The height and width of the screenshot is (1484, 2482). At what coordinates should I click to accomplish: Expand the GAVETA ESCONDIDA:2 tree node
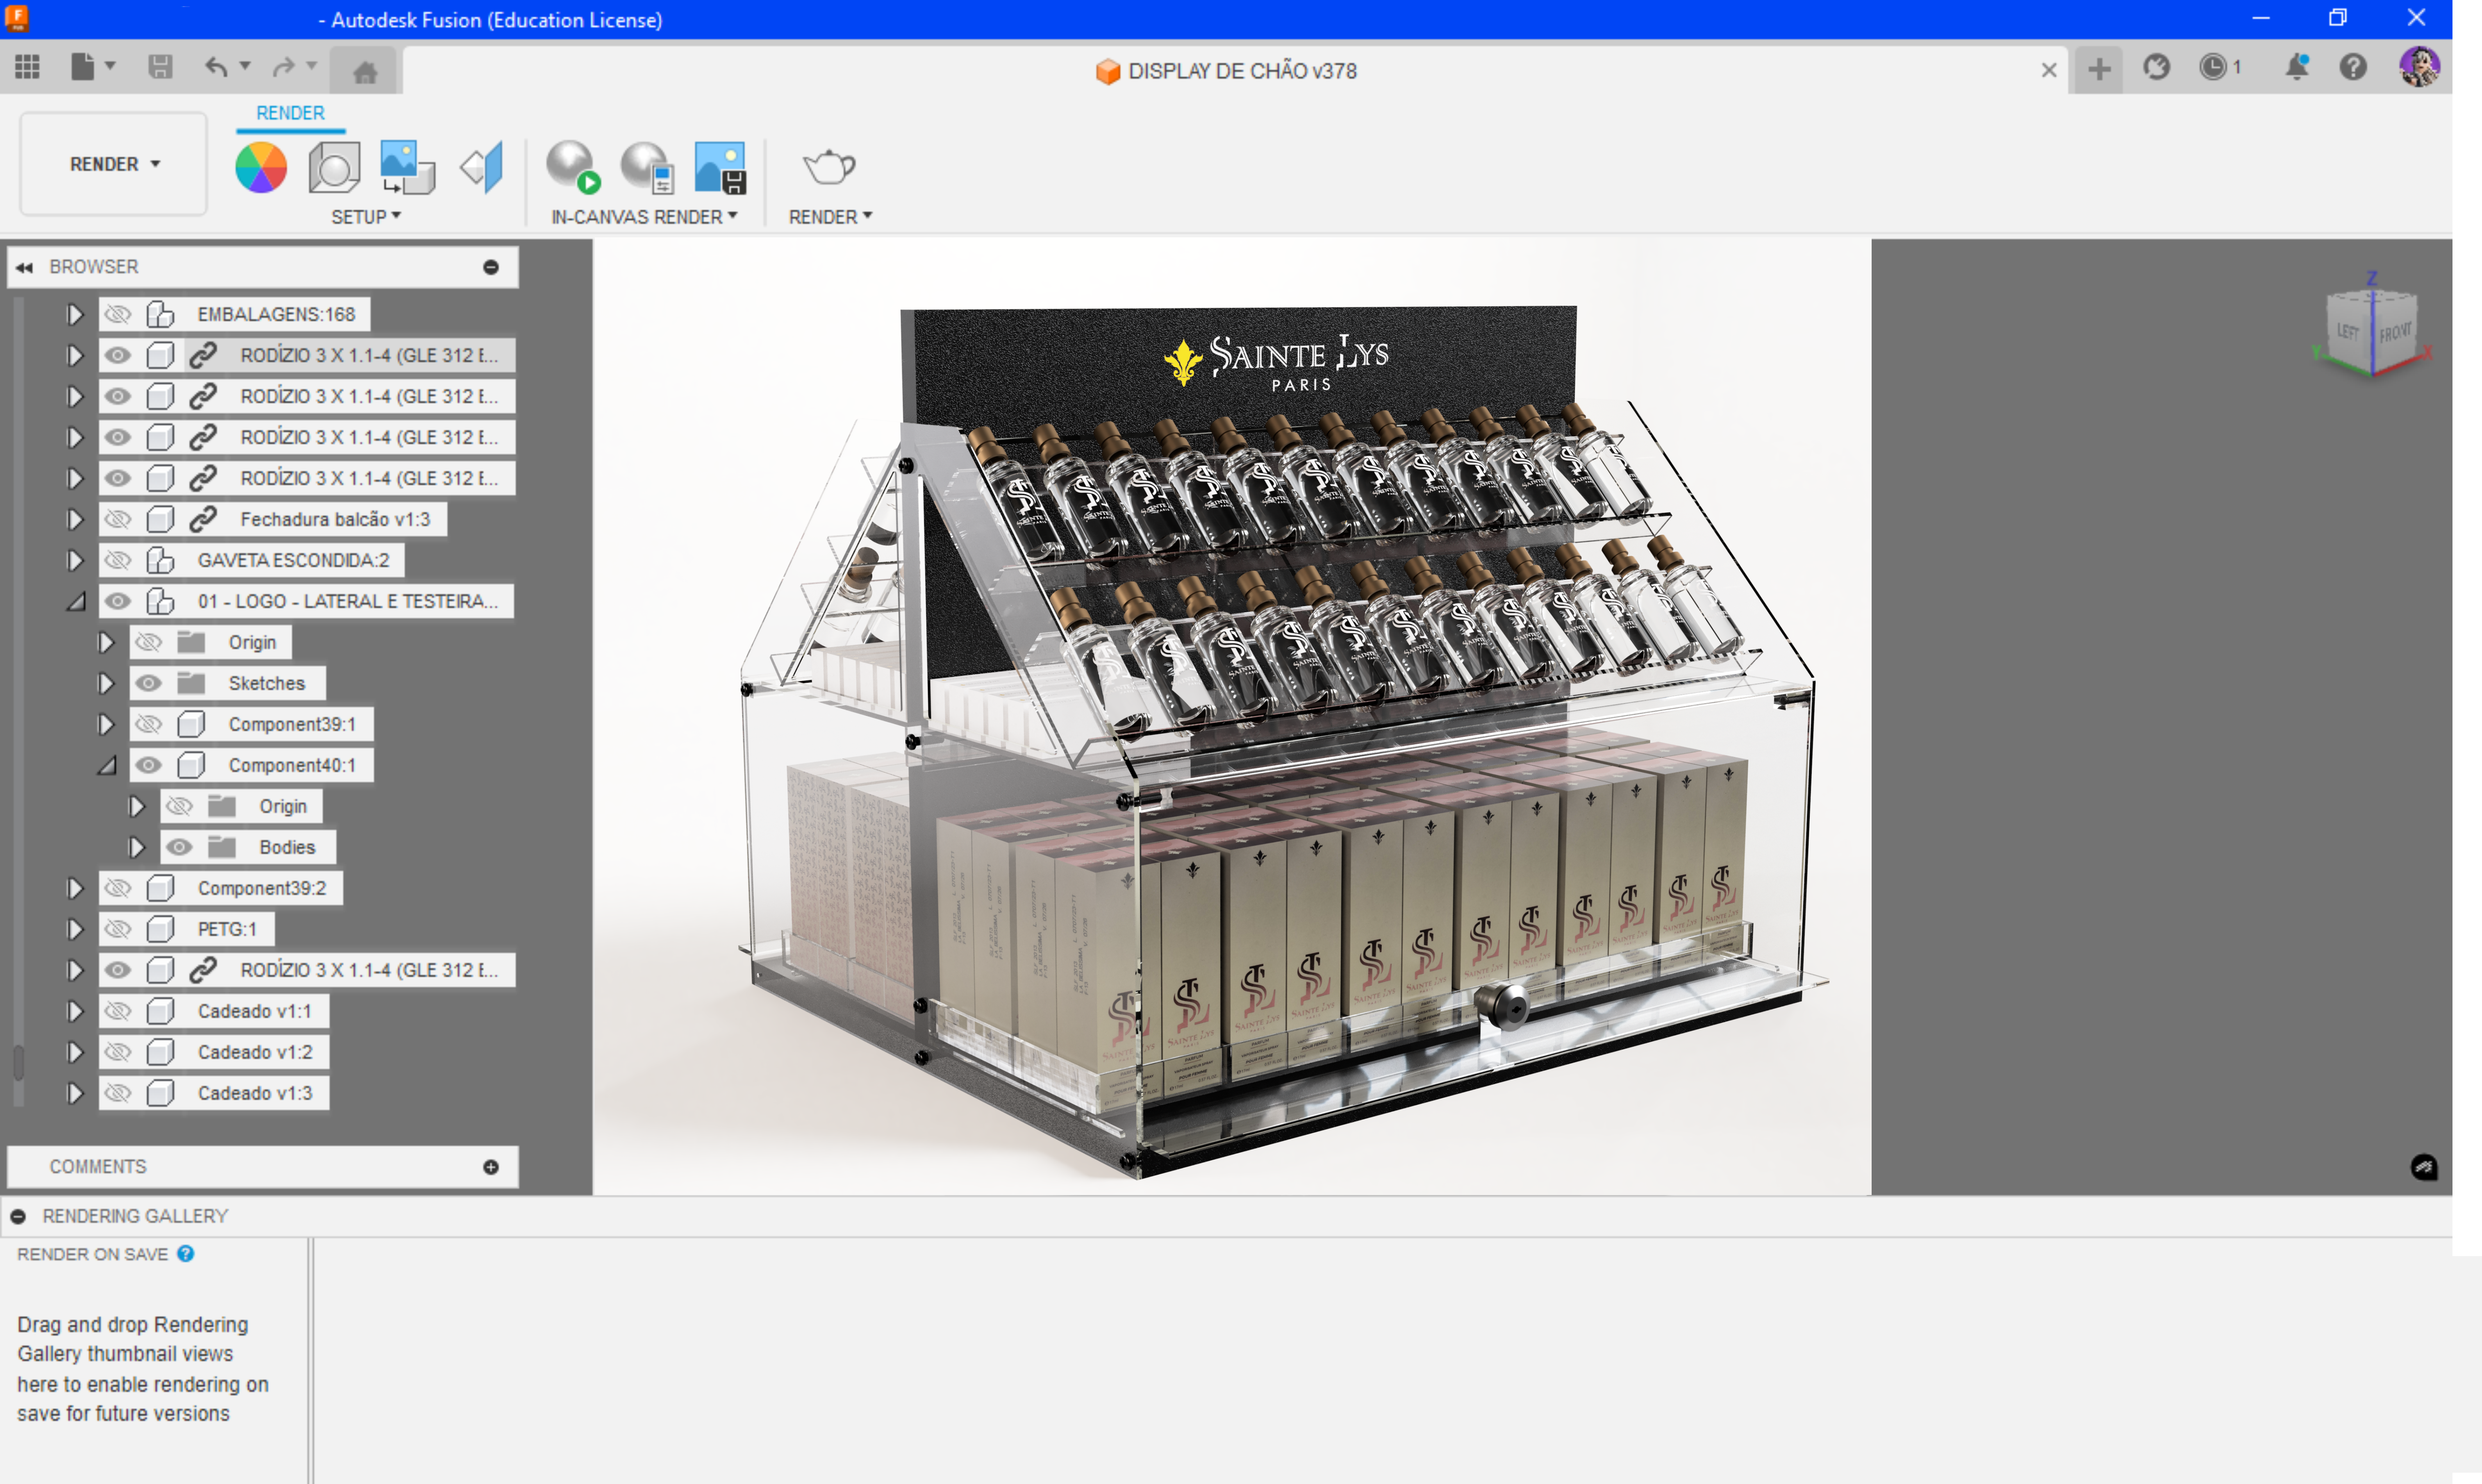coord(74,560)
